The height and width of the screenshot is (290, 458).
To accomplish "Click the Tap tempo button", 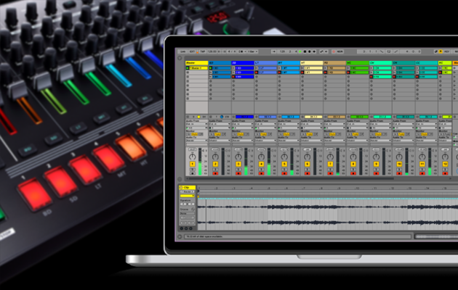I will (201, 52).
